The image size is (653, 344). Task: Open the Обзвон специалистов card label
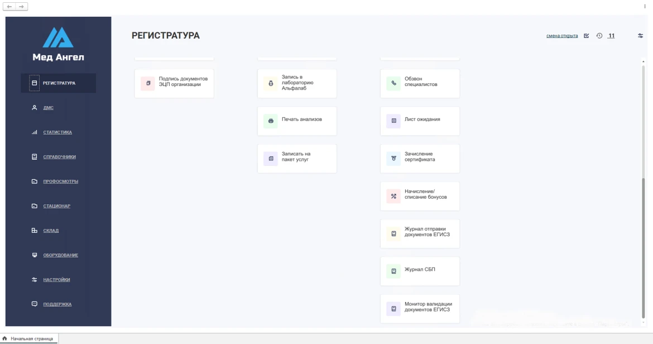tap(421, 81)
